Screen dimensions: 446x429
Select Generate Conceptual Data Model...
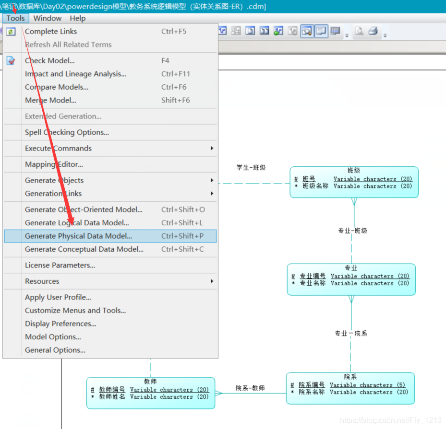(110, 249)
